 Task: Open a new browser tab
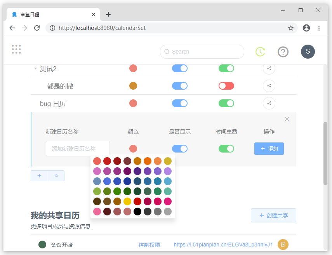coord(108,14)
